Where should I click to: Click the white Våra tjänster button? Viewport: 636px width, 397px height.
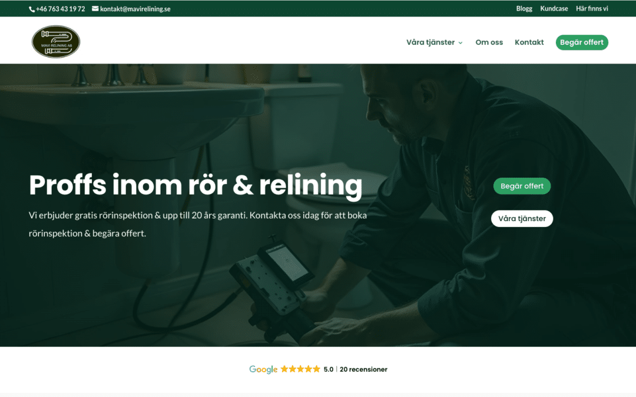522,218
